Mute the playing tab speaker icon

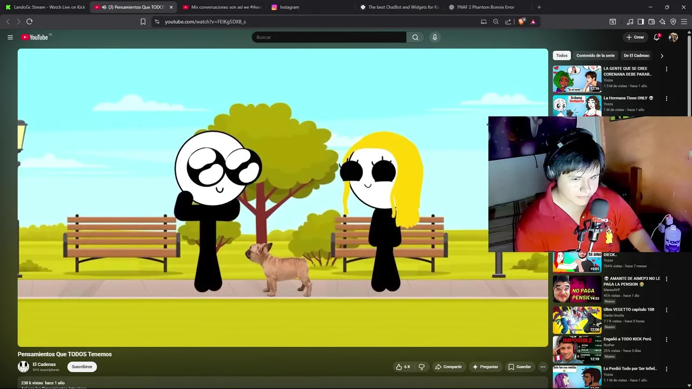(x=104, y=7)
